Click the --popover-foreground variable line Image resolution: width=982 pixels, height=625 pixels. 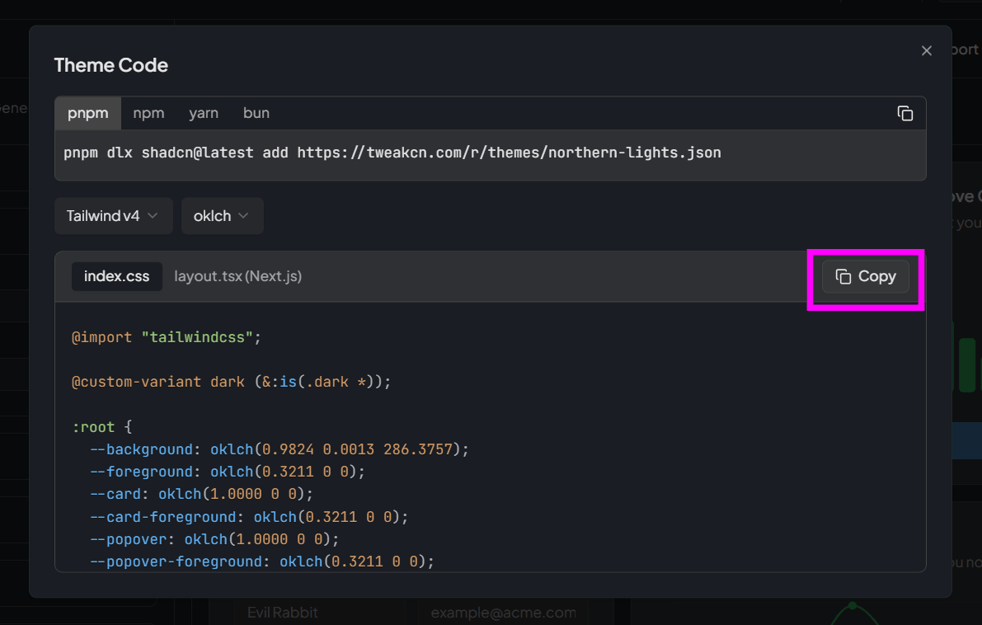261,562
